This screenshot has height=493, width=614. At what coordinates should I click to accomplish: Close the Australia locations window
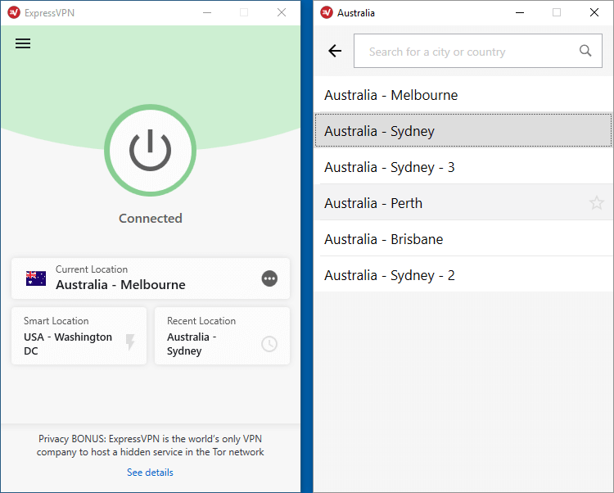point(594,12)
